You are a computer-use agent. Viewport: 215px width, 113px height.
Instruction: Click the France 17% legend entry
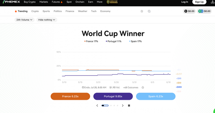91,41
